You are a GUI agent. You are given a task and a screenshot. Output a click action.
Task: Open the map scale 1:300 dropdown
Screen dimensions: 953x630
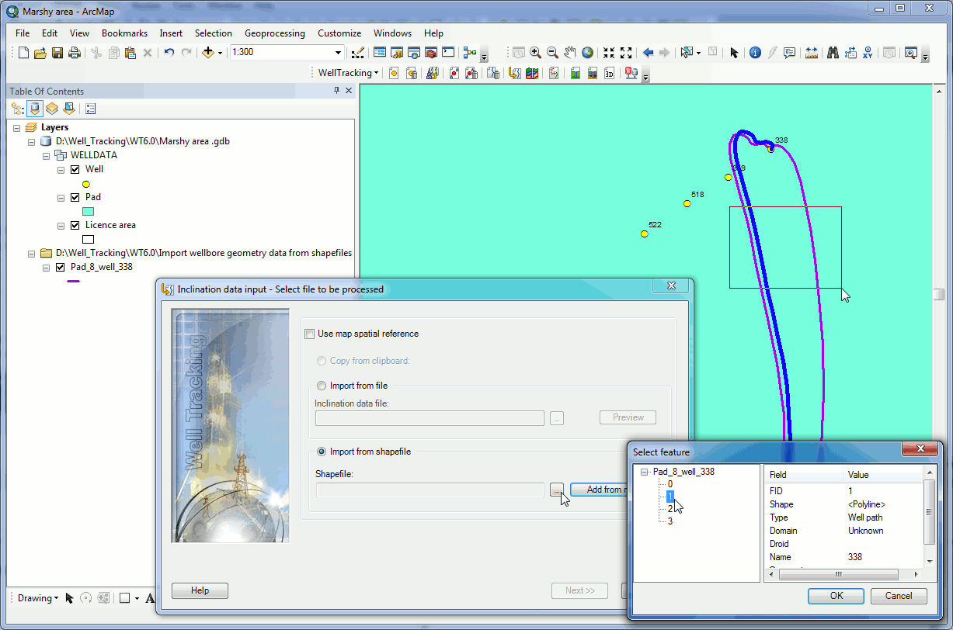pos(338,53)
